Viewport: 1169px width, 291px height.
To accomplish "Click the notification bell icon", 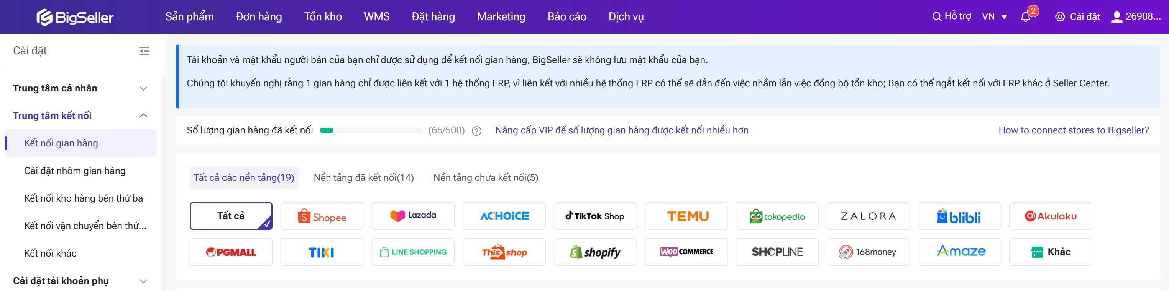I will 1025,17.
